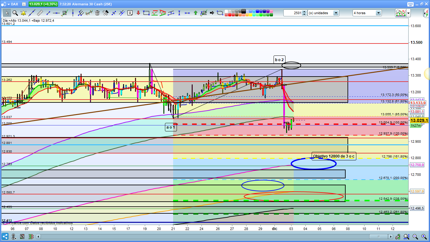Select the arrow cursor tool
This screenshot has height=242, width=430.
[x=7, y=13]
